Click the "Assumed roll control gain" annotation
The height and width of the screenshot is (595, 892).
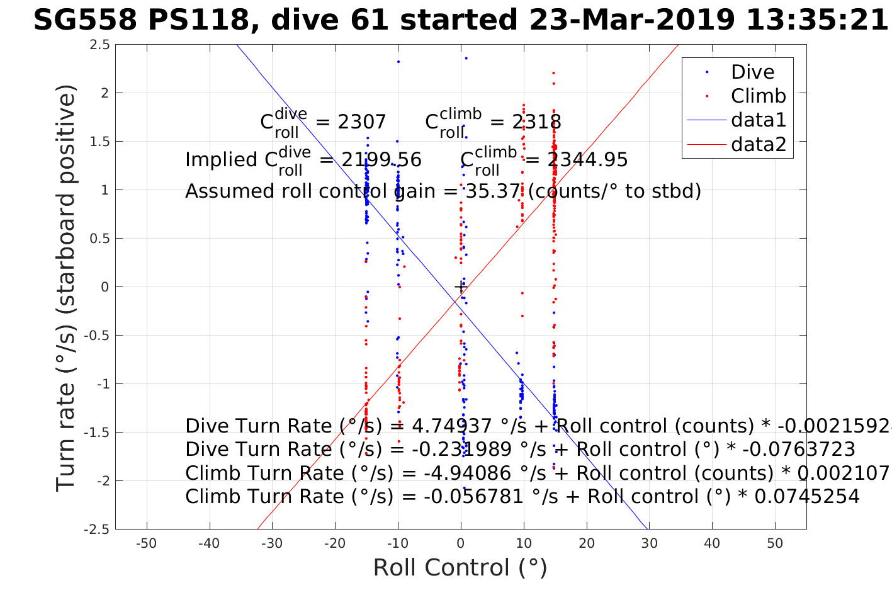[x=443, y=191]
